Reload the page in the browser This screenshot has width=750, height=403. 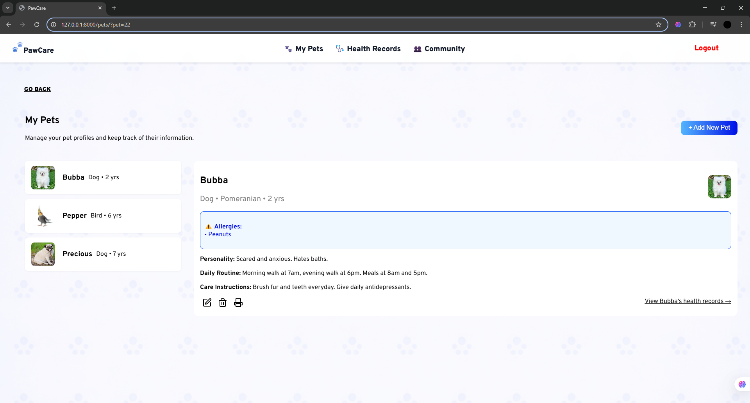tap(37, 25)
